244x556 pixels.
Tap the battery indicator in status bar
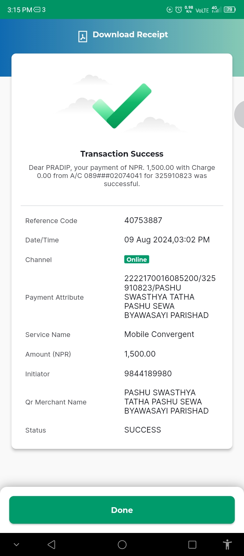tap(229, 9)
